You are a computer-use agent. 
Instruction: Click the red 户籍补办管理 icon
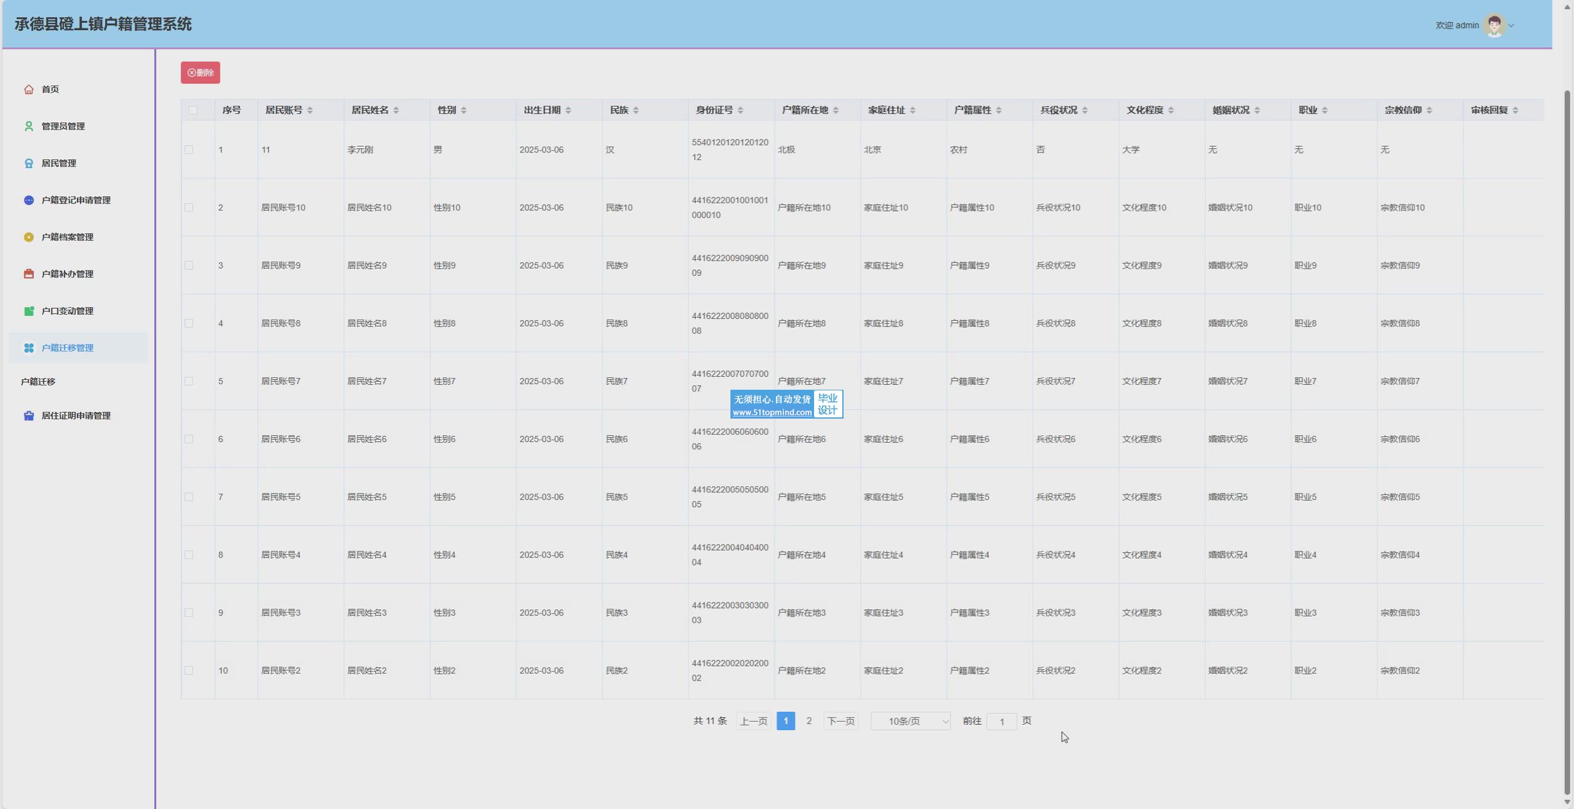(28, 274)
